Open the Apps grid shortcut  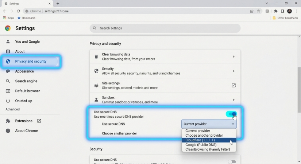point(8,18)
